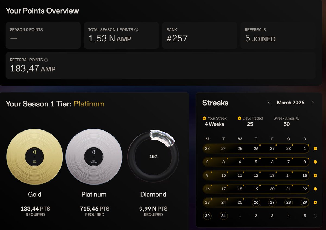Open the Referrals 5 Joined card
Image resolution: width=326 pixels, height=230 pixels.
tap(278, 35)
